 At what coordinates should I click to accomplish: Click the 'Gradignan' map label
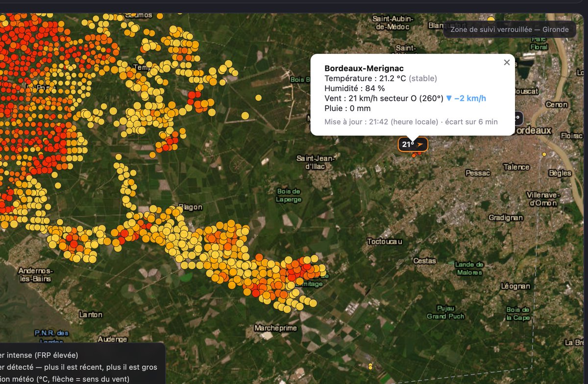point(506,217)
